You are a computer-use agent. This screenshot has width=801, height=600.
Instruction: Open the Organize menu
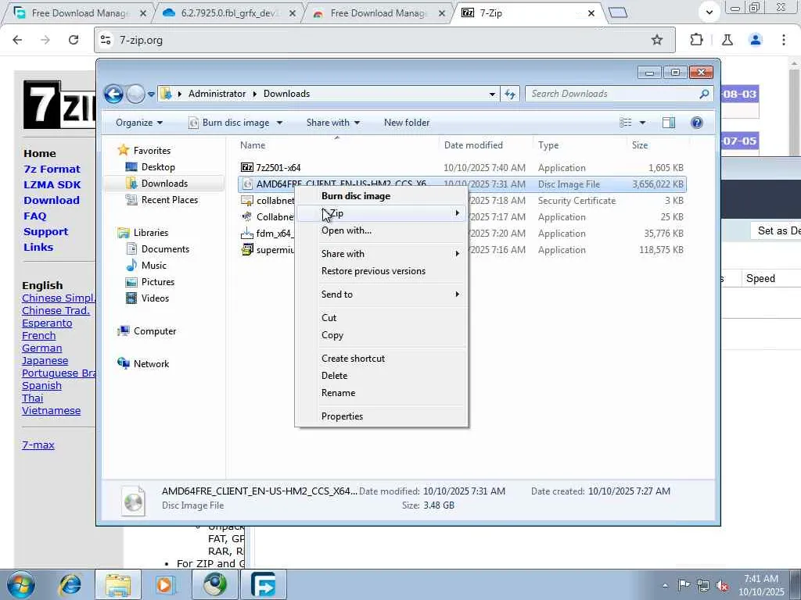tap(139, 123)
